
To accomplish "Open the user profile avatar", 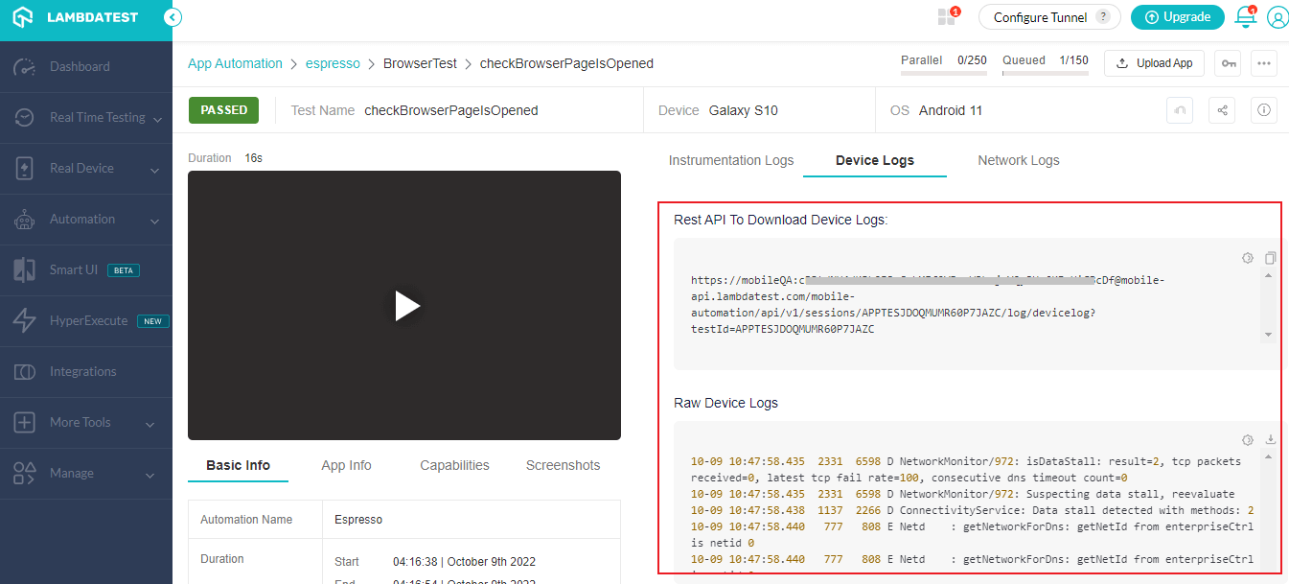I will (1277, 17).
